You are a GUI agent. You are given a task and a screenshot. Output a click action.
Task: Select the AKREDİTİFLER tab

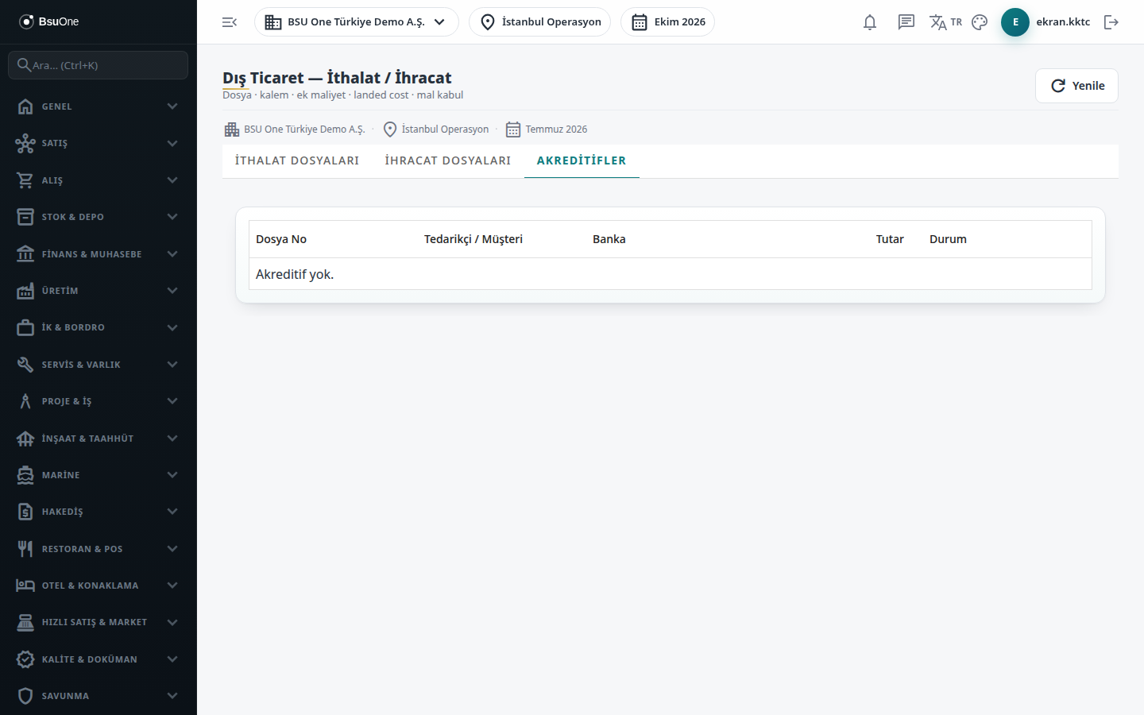[x=582, y=160]
